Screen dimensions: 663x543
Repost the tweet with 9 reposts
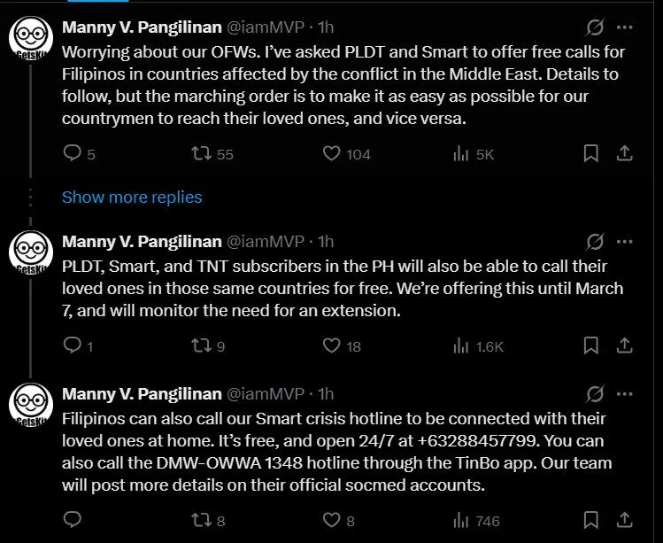(202, 346)
